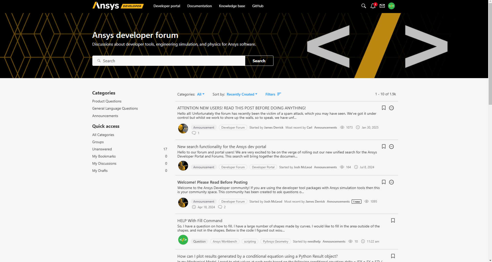Click Announcement tag on ATTENTION NEW USERS post
492x262 pixels.
tap(204, 128)
